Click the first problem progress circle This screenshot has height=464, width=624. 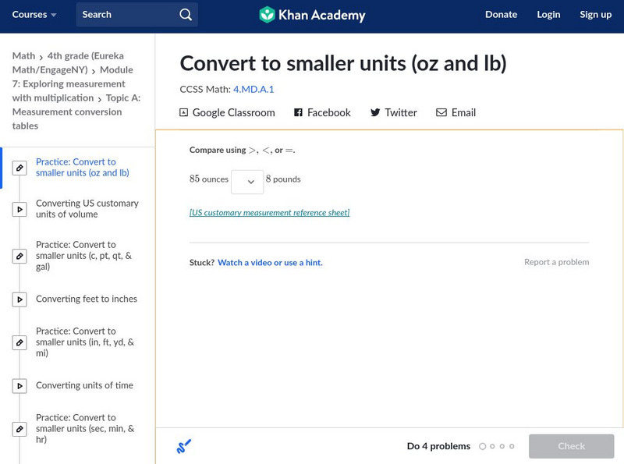click(x=482, y=446)
